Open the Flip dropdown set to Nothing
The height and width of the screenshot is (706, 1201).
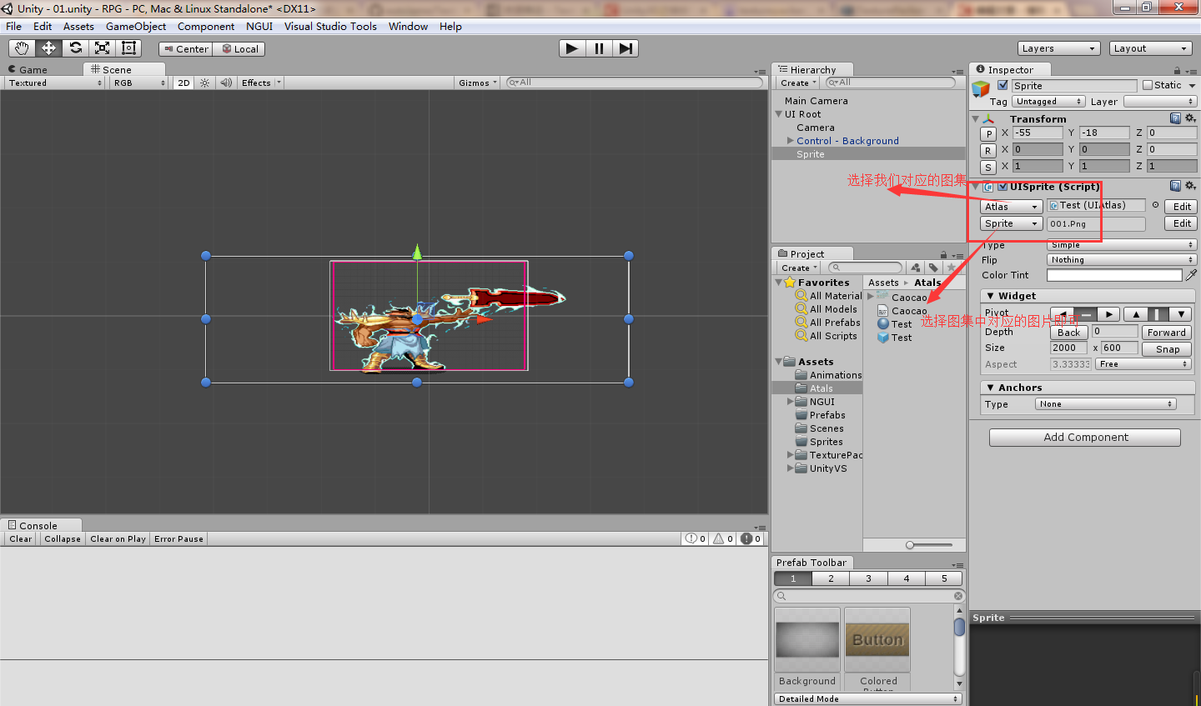[1121, 259]
